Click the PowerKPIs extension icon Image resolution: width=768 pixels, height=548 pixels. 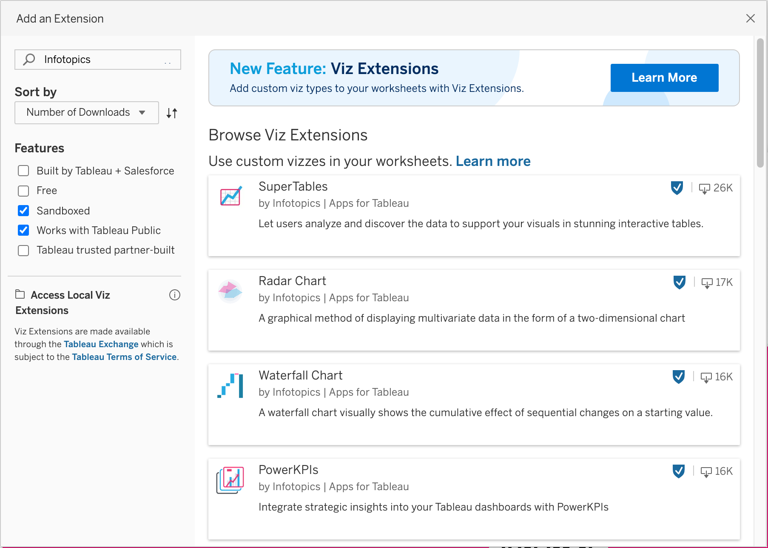tap(230, 480)
